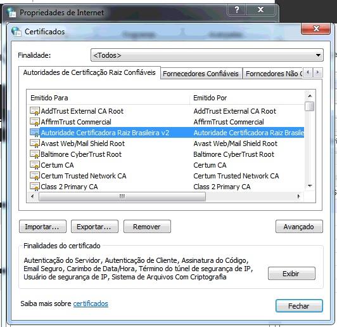Click the help button in Propriedades de Internet
This screenshot has width=337, height=327.
pyautogui.click(x=237, y=10)
